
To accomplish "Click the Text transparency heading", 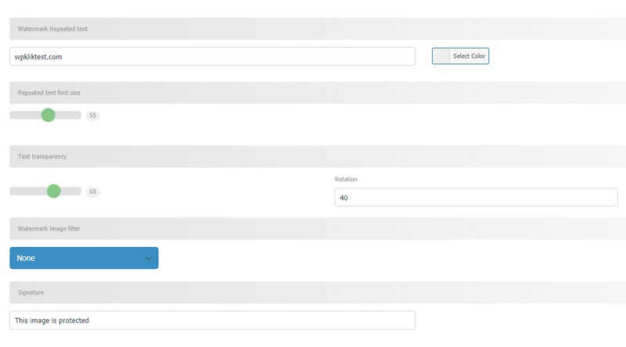I will (x=42, y=156).
